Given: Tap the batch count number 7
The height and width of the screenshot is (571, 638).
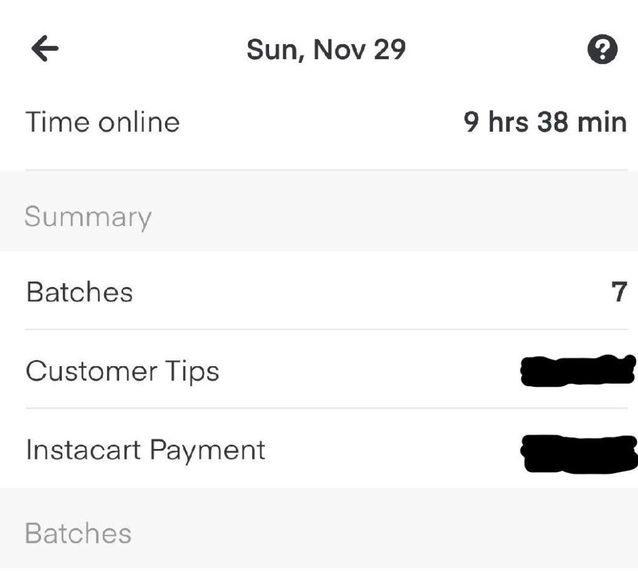Looking at the screenshot, I should click(x=619, y=292).
